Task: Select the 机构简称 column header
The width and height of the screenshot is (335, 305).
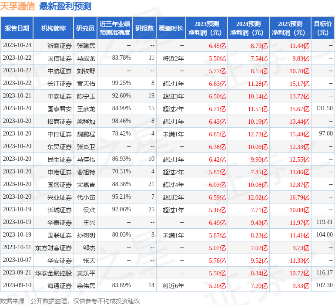Action: (x=54, y=28)
